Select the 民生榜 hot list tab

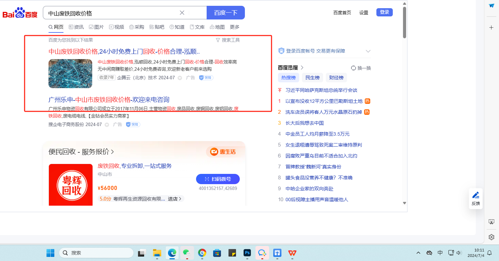click(x=312, y=78)
